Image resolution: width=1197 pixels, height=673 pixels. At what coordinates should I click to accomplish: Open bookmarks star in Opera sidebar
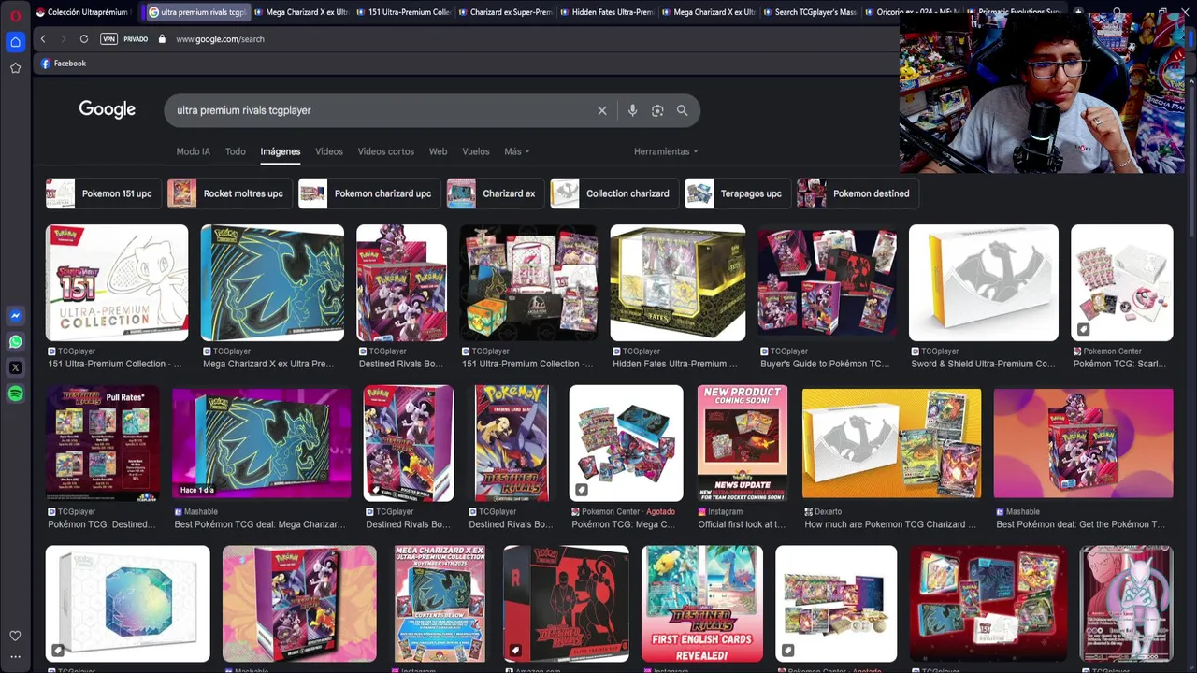[x=15, y=68]
